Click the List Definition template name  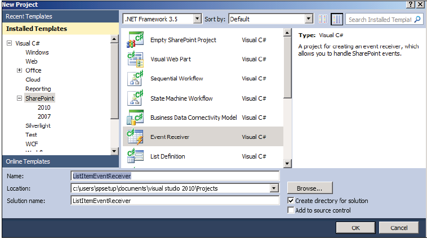click(x=167, y=156)
